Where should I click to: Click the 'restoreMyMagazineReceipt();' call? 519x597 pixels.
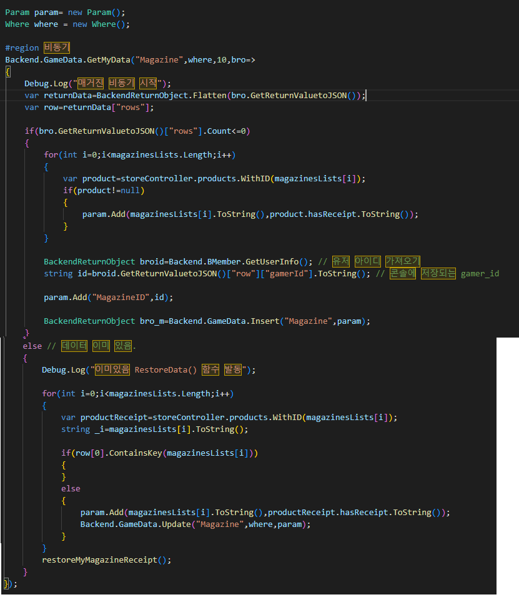pos(107,560)
